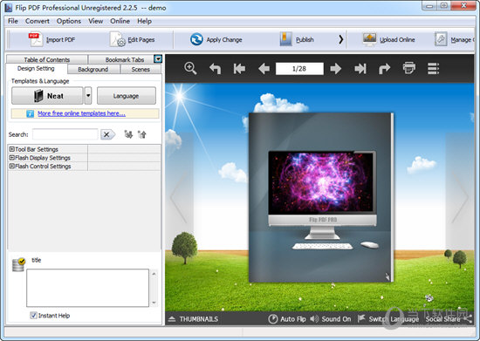Open the tab list dropdown arrow
This screenshot has height=341, width=480.
[x=158, y=58]
